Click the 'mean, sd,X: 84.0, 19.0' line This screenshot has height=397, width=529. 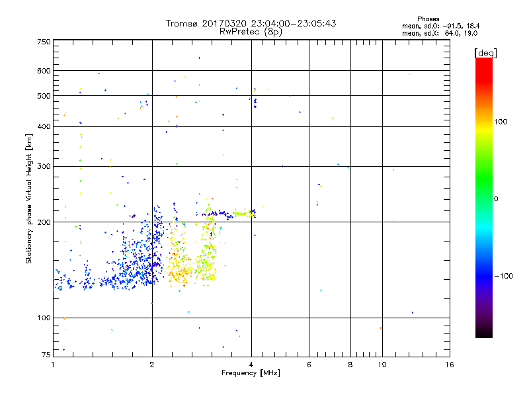click(x=440, y=33)
